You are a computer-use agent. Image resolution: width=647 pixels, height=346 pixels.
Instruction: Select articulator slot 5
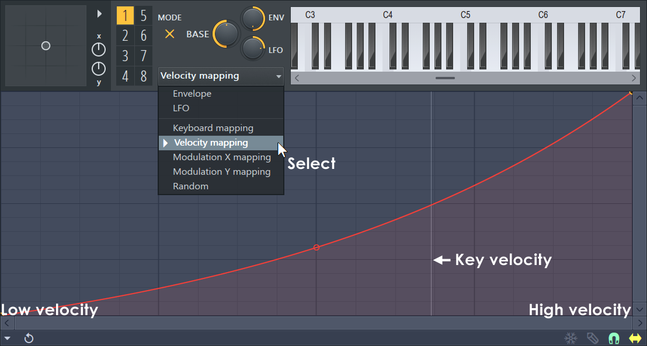click(144, 16)
